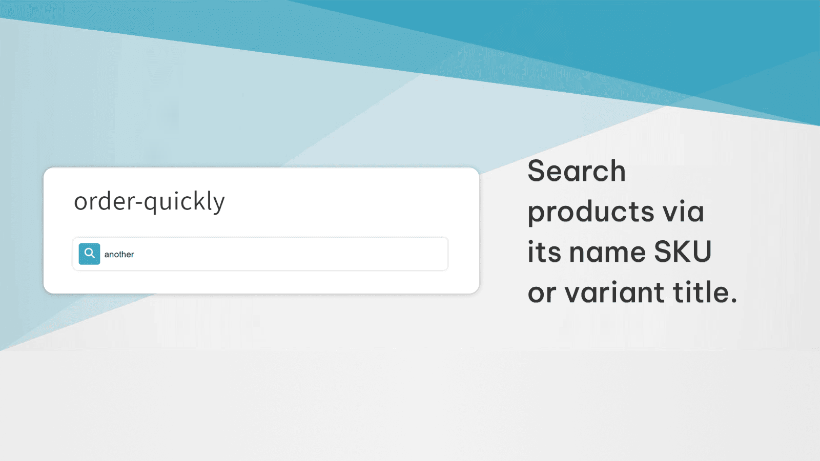Click the word "via" in the caption
Viewport: 820px width, 461px height.
[683, 212]
